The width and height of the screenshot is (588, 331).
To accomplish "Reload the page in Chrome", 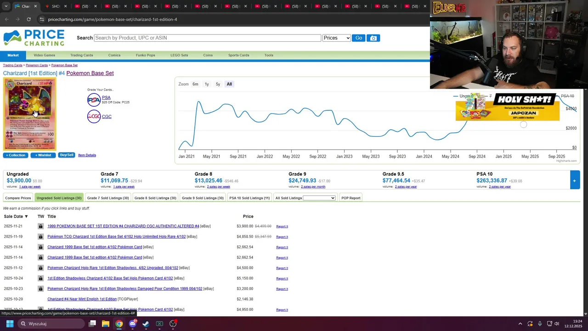I will [28, 19].
